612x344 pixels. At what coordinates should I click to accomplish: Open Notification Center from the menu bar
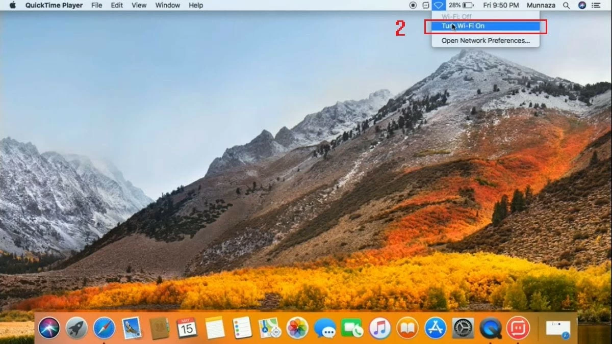point(597,5)
